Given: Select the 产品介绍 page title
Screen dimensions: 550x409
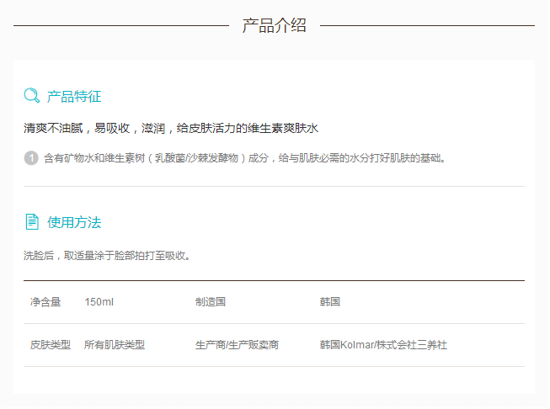Looking at the screenshot, I should click(274, 25).
